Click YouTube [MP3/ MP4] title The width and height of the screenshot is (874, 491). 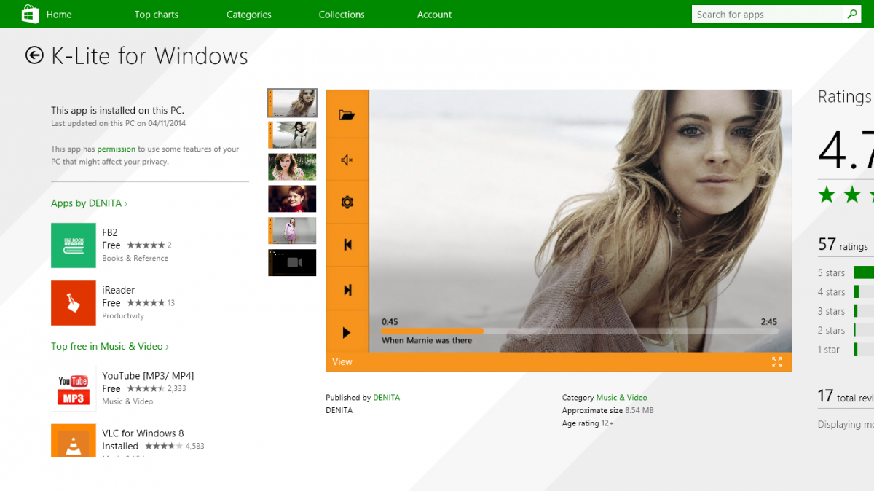click(148, 376)
